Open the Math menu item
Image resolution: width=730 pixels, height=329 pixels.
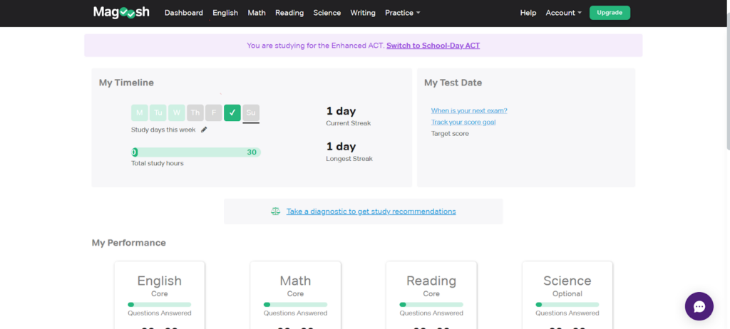tap(257, 13)
